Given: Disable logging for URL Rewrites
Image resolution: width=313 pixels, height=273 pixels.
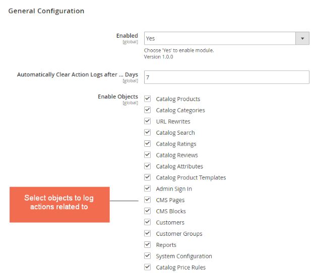Looking at the screenshot, I should [148, 121].
